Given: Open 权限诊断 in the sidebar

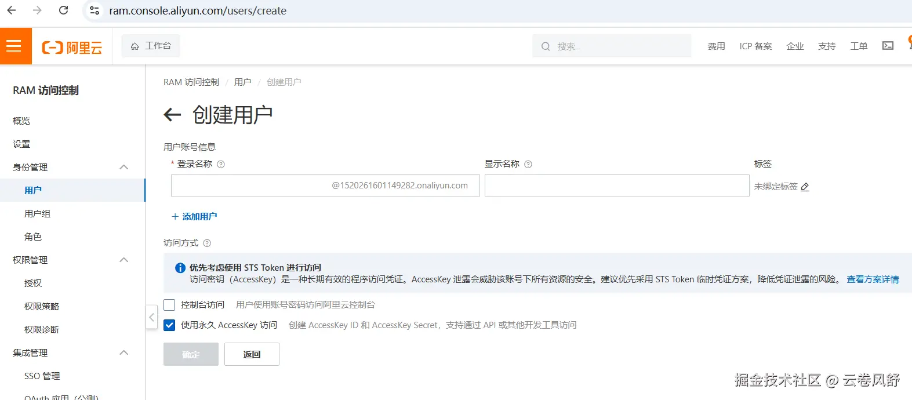Looking at the screenshot, I should point(42,329).
